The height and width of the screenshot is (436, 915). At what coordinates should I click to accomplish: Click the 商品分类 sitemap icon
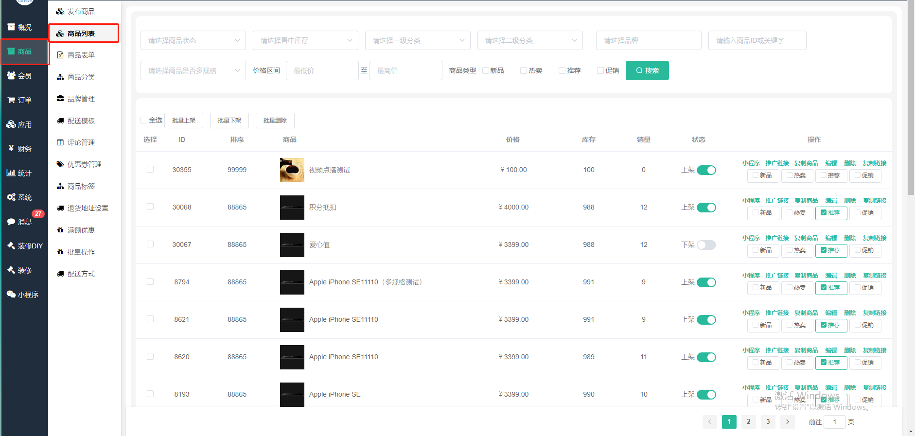(60, 77)
